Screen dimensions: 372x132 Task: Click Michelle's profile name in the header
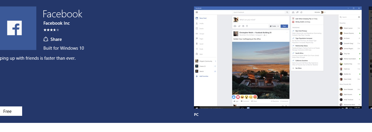[317, 12]
